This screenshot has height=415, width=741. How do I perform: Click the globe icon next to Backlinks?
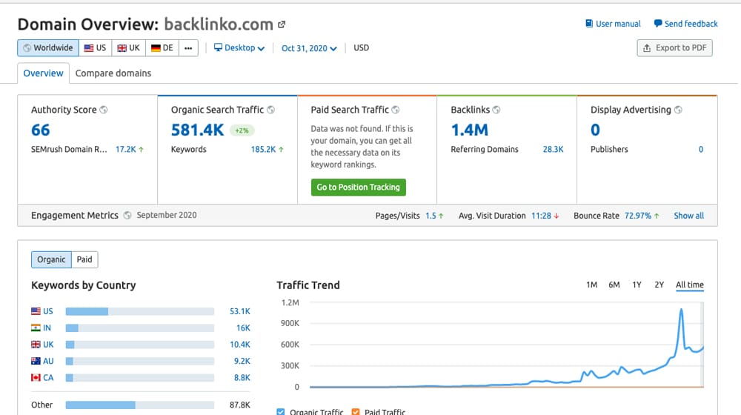(x=496, y=110)
